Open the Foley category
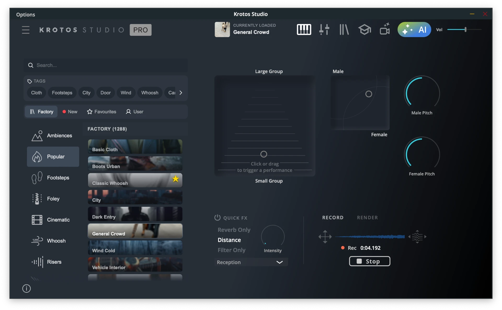 point(53,199)
